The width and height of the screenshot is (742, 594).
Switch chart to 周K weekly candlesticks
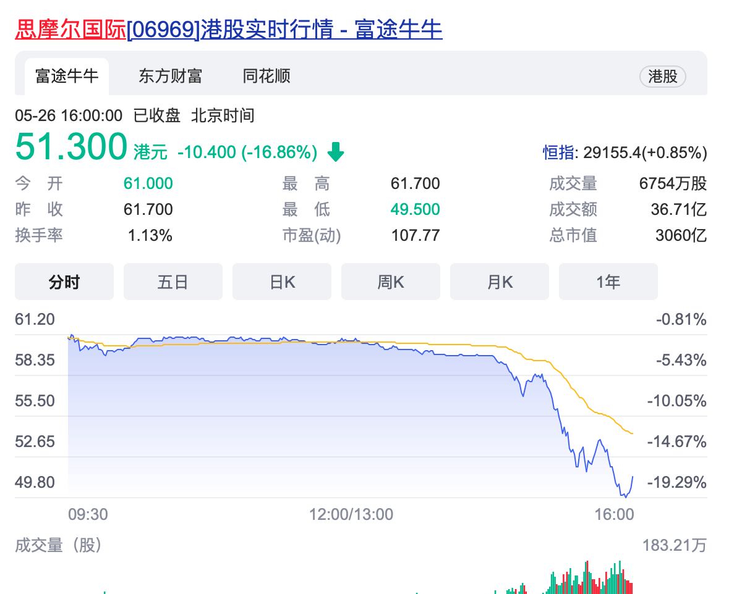click(391, 282)
